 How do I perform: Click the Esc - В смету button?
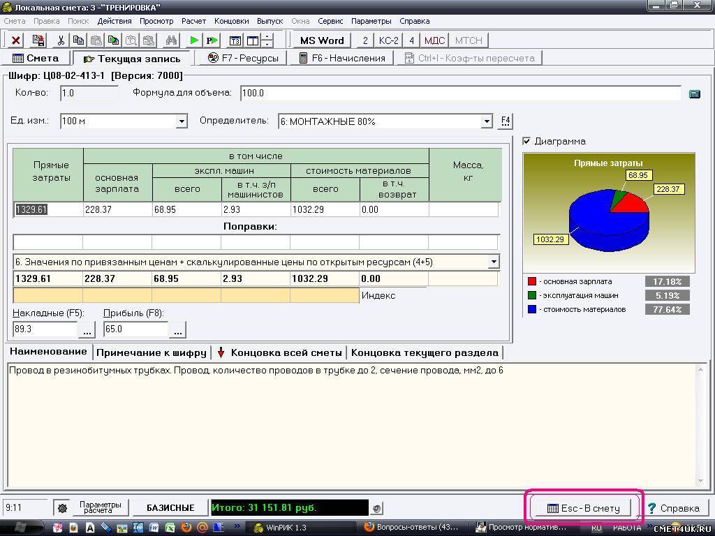coord(584,508)
